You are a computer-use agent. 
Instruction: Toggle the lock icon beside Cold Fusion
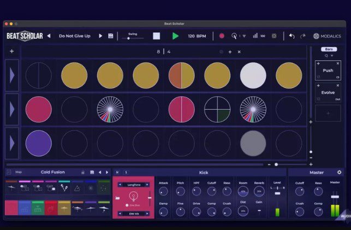(x=83, y=172)
